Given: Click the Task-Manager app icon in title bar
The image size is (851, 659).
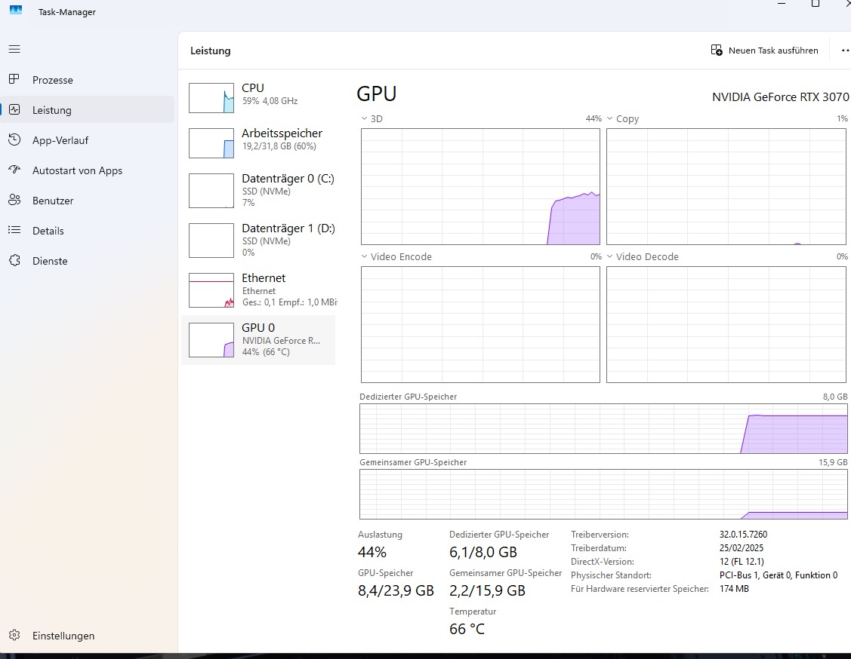Looking at the screenshot, I should [x=16, y=10].
